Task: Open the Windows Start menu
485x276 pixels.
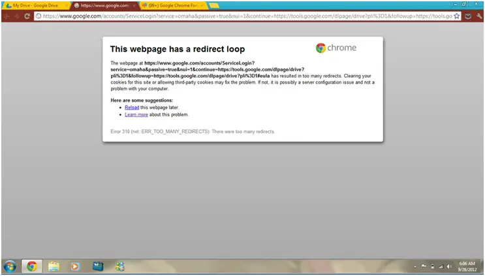Action: pyautogui.click(x=10, y=266)
